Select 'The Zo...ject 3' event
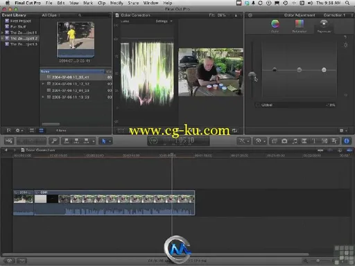The width and height of the screenshot is (355, 266). (21, 44)
